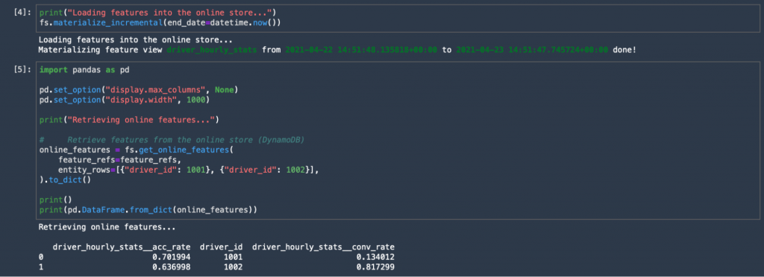
Task: Select the cell [5] execution prompt
Action: 23,69
